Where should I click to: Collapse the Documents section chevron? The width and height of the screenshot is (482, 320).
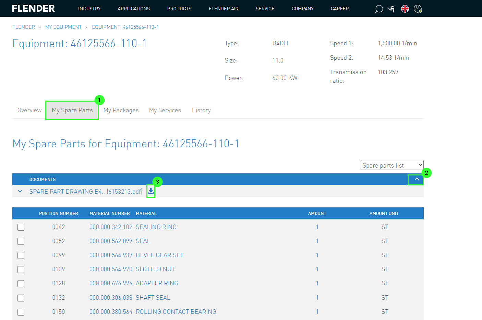(417, 179)
